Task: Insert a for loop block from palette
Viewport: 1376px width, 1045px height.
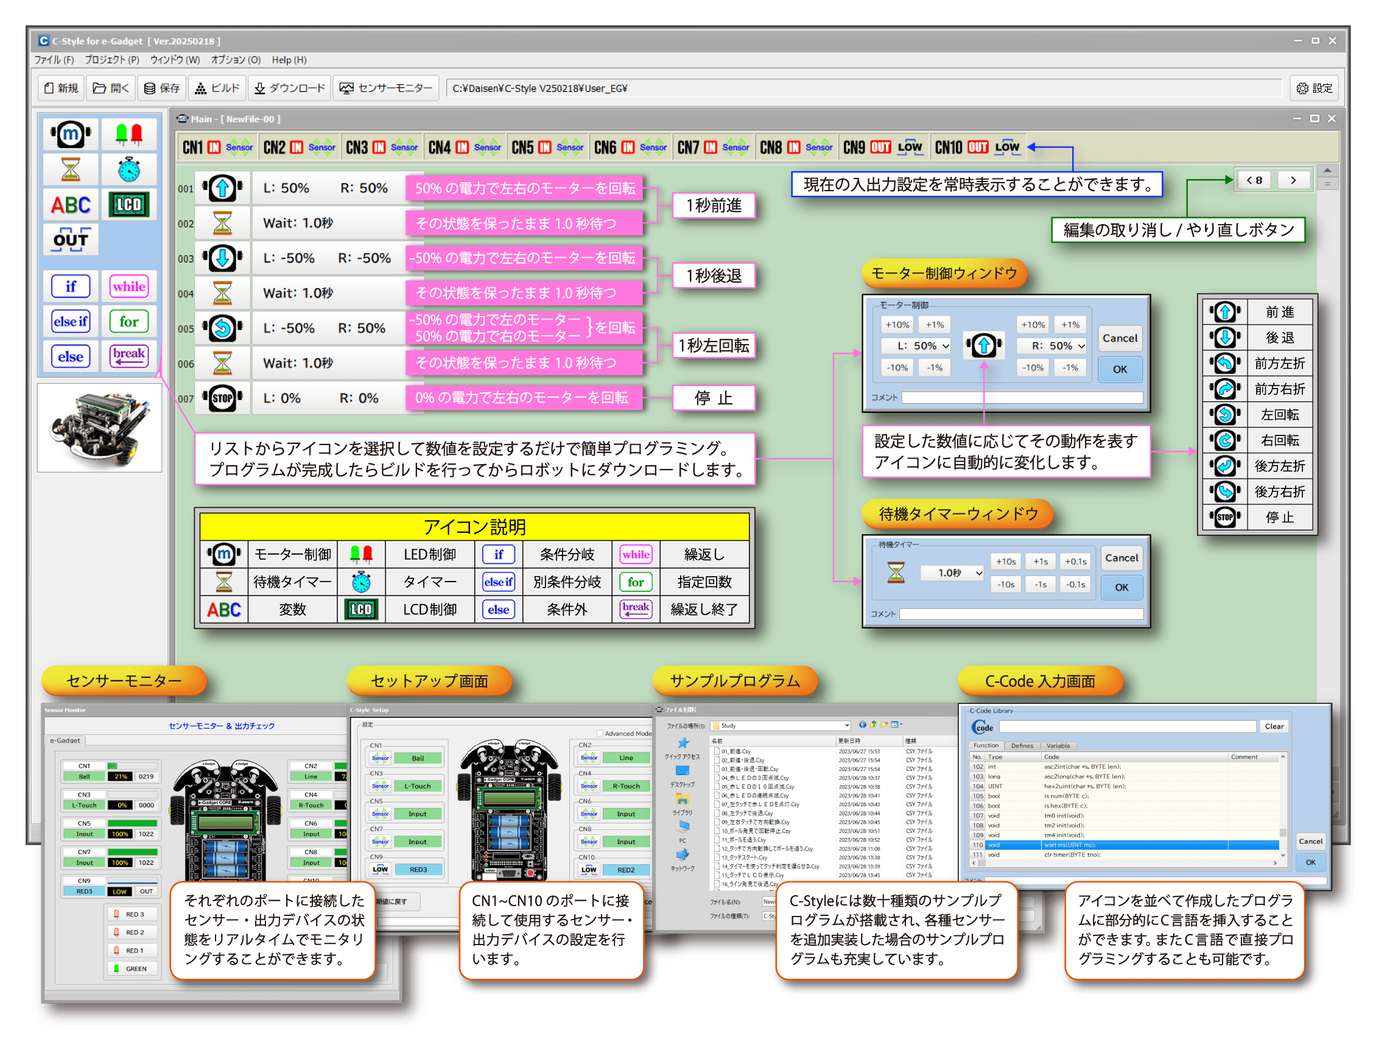Action: [128, 322]
